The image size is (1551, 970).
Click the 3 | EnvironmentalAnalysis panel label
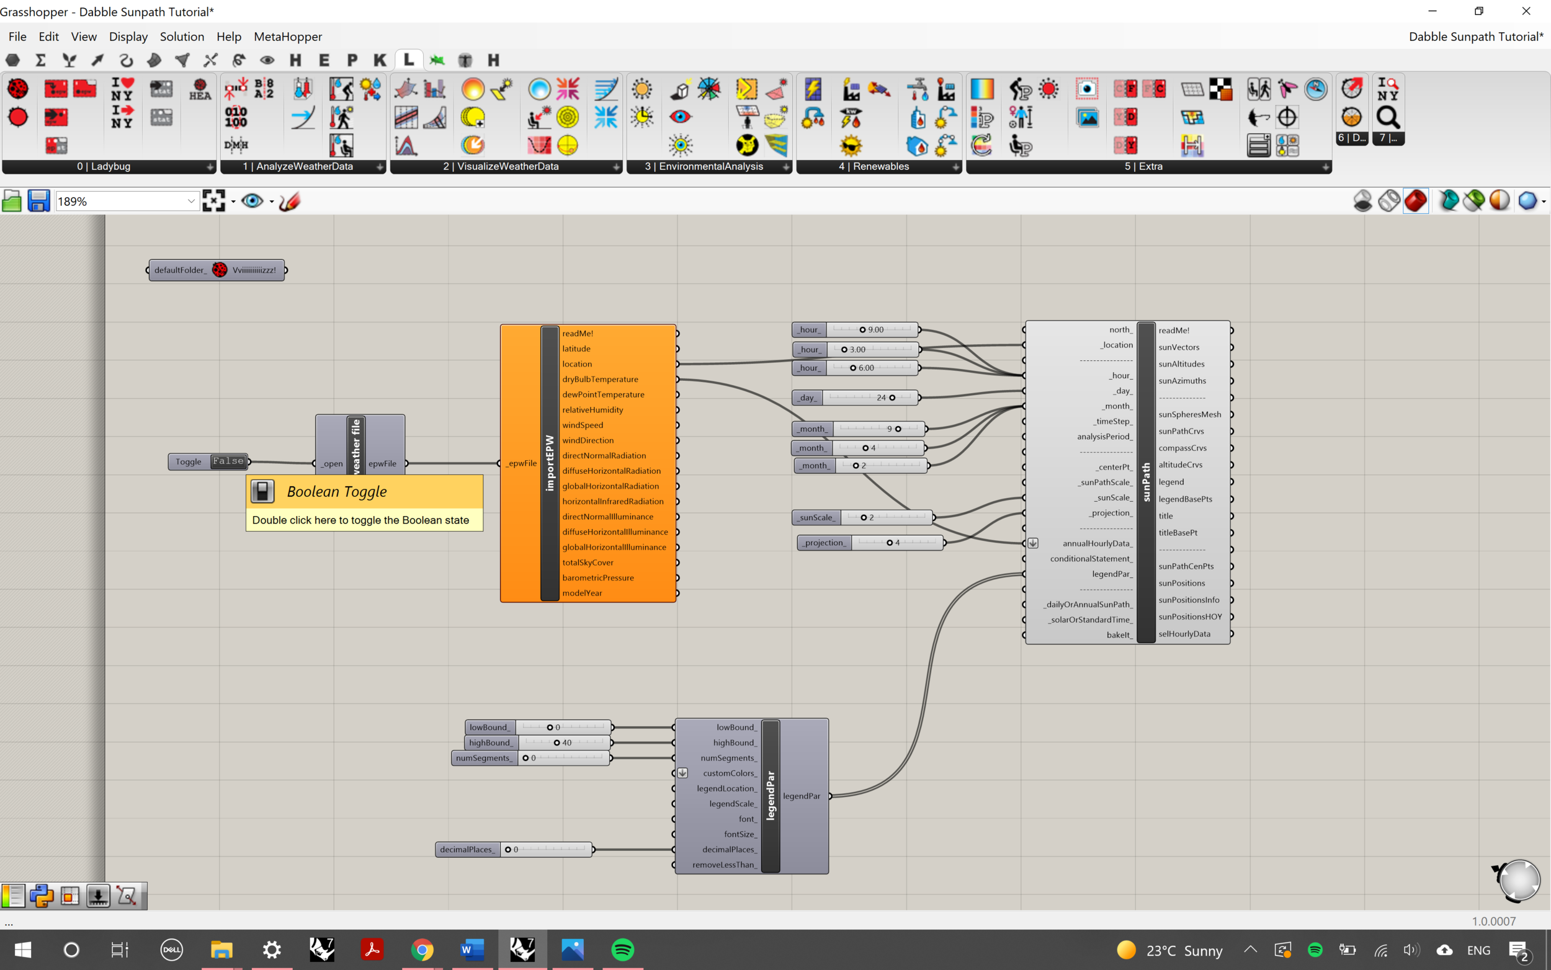[704, 167]
